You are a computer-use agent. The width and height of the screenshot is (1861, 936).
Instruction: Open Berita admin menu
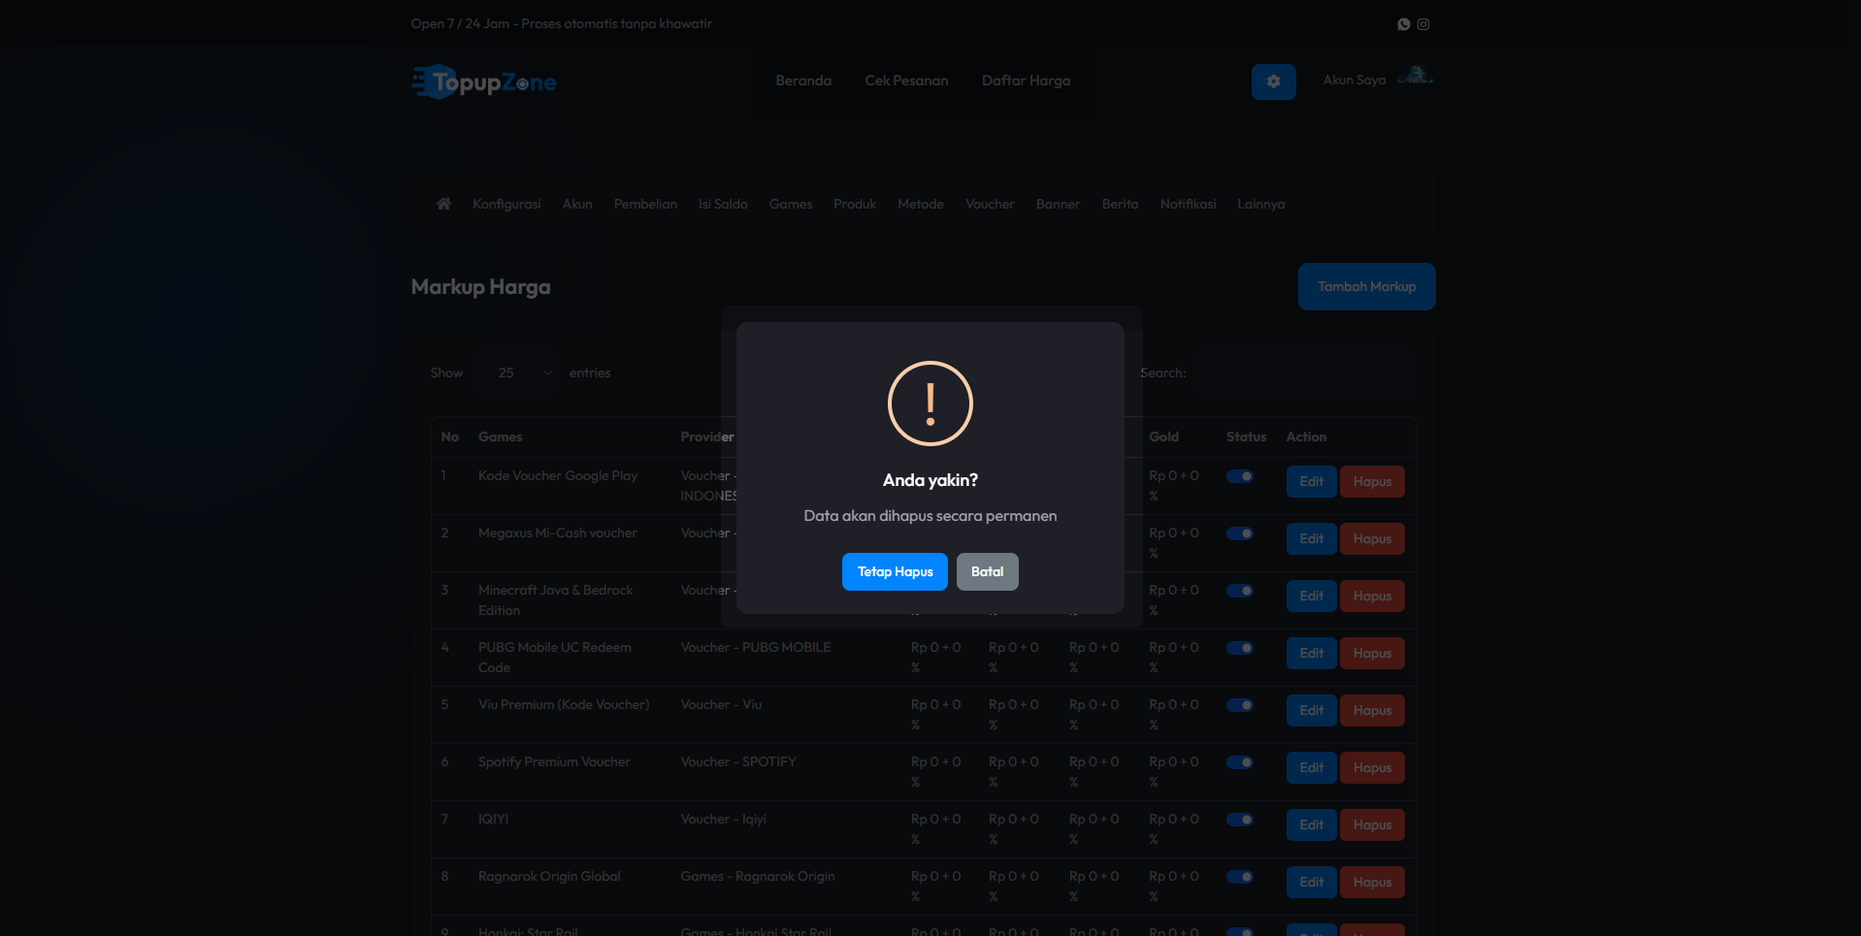[1120, 204]
